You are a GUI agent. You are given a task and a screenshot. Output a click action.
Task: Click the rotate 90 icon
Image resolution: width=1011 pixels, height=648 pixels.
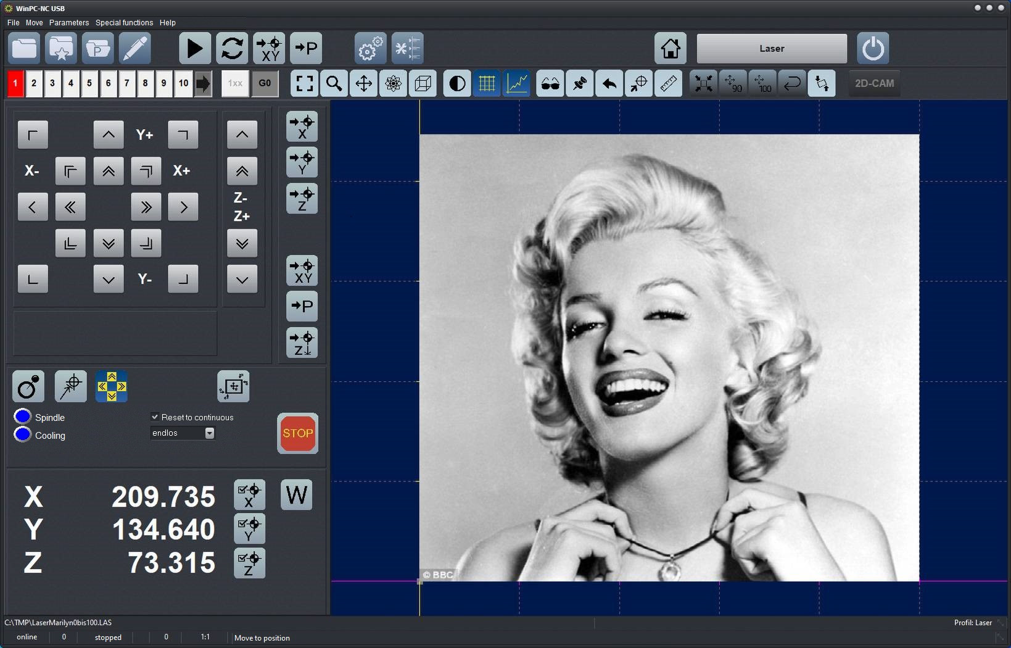[x=733, y=83]
